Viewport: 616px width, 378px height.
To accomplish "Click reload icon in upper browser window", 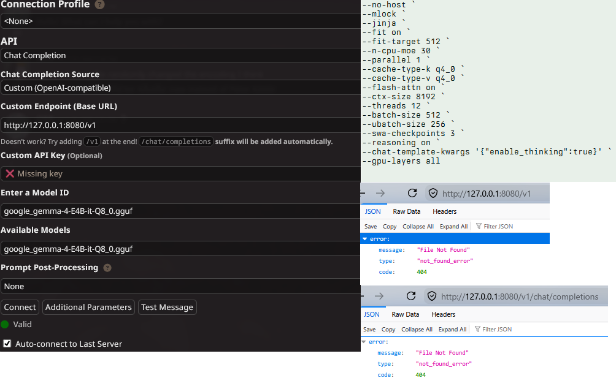I will (412, 193).
